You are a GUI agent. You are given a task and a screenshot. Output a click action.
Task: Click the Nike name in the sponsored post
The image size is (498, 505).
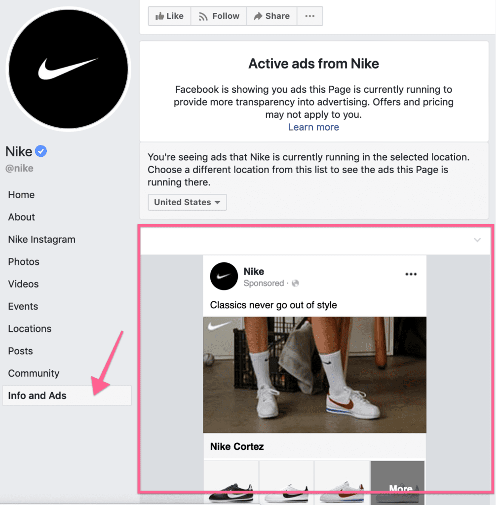254,272
